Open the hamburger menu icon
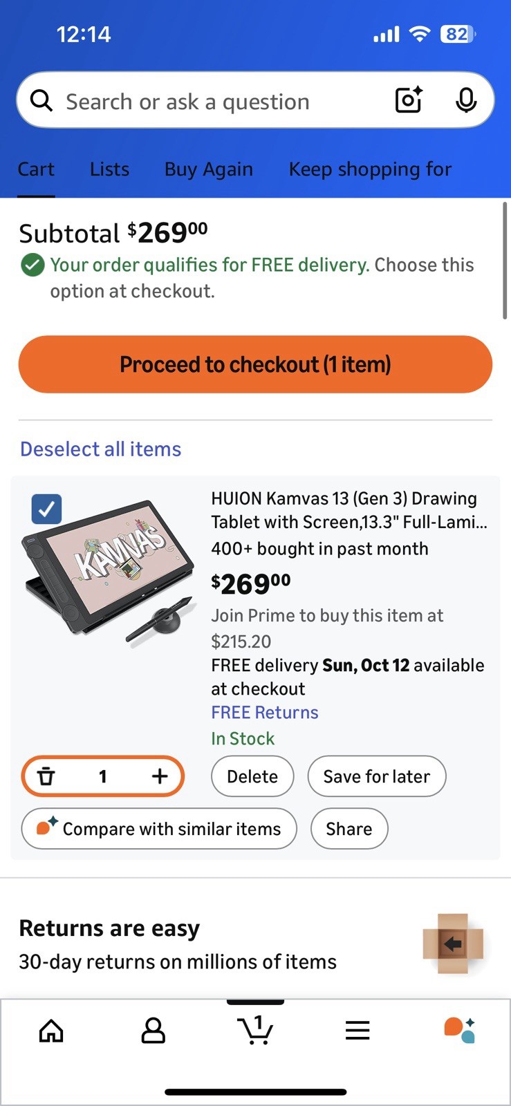Screen dimensions: 511x1106 (x=357, y=1031)
